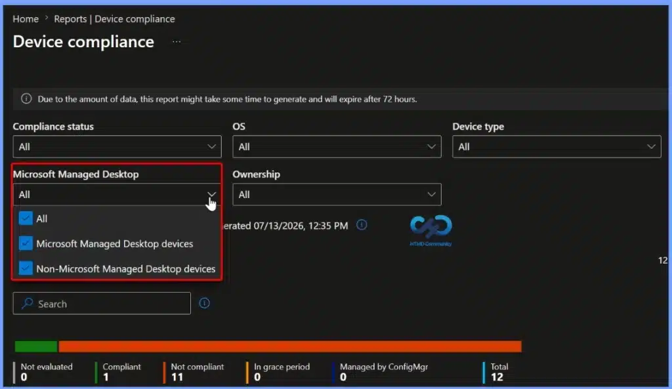Image resolution: width=672 pixels, height=389 pixels.
Task: Open the Compliance status dropdown
Action: (x=117, y=146)
